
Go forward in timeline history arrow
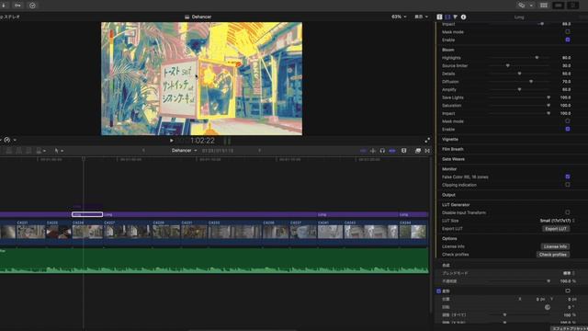(259, 151)
